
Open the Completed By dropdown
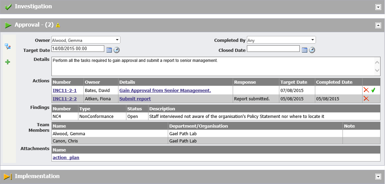pyautogui.click(x=281, y=40)
